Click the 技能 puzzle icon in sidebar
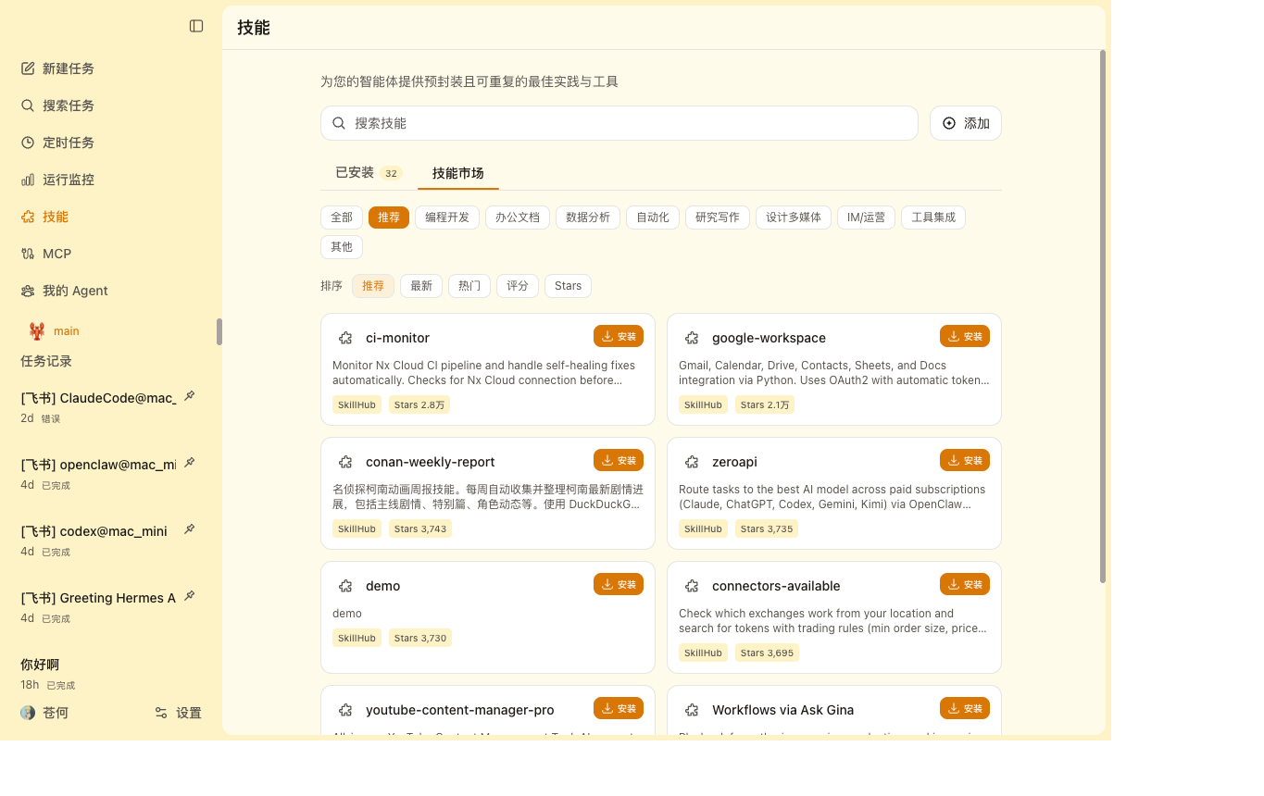The height and width of the screenshot is (796, 1264). click(x=28, y=217)
